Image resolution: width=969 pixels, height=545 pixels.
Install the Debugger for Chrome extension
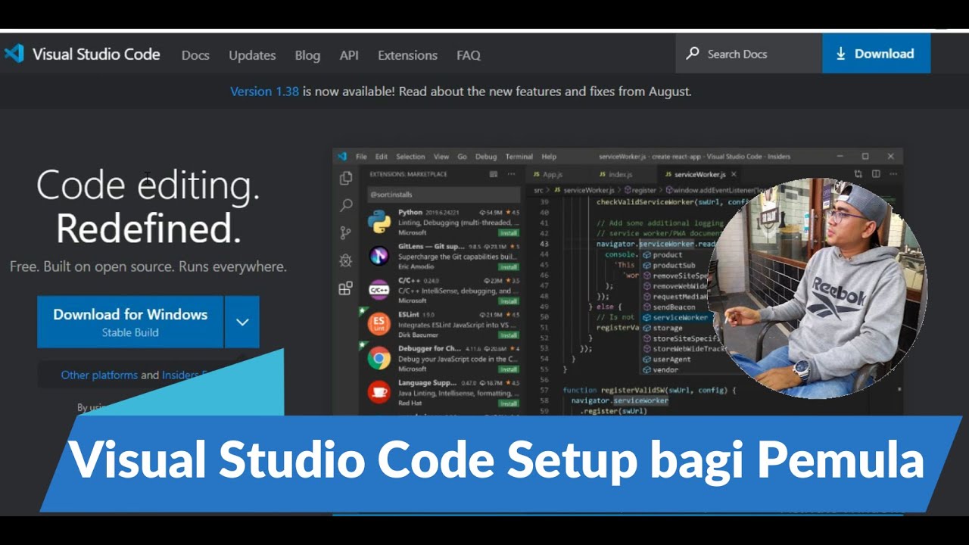click(x=509, y=369)
